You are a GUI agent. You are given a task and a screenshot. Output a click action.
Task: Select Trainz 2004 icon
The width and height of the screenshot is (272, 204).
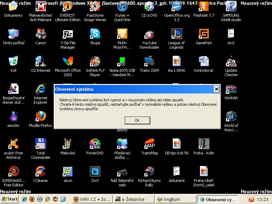point(149,61)
